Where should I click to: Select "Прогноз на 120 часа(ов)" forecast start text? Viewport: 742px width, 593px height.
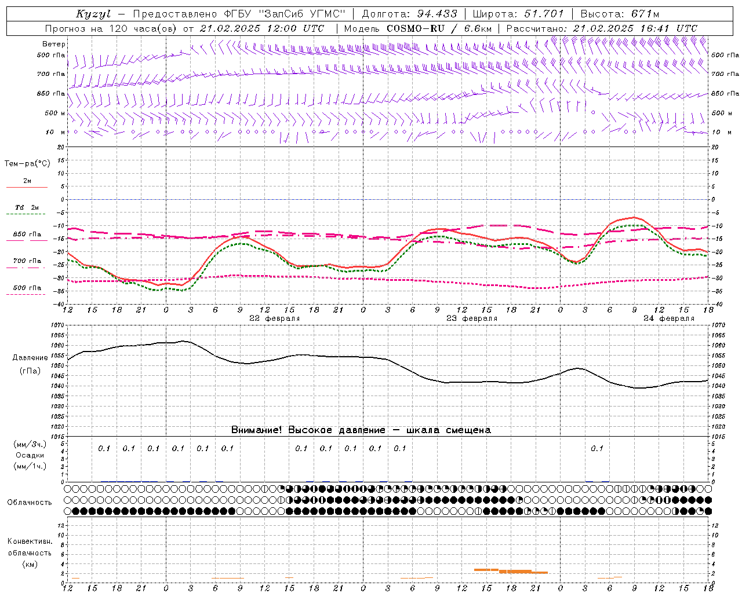coord(112,28)
